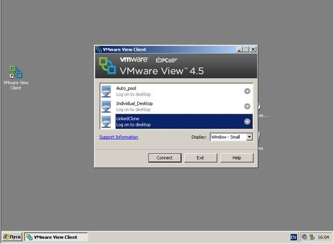Click the Log on to desktop text under Auto_pool
Image resolution: width=334 pixels, height=244 pixels.
coord(133,95)
